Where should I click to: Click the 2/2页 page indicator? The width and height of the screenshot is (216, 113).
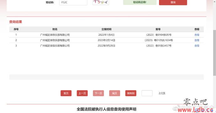162,93
